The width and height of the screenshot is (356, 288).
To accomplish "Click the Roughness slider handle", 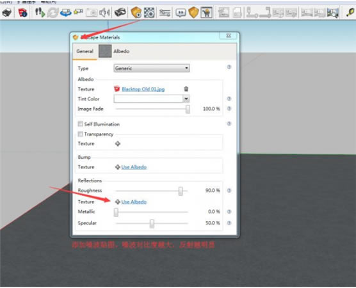I will (x=181, y=191).
